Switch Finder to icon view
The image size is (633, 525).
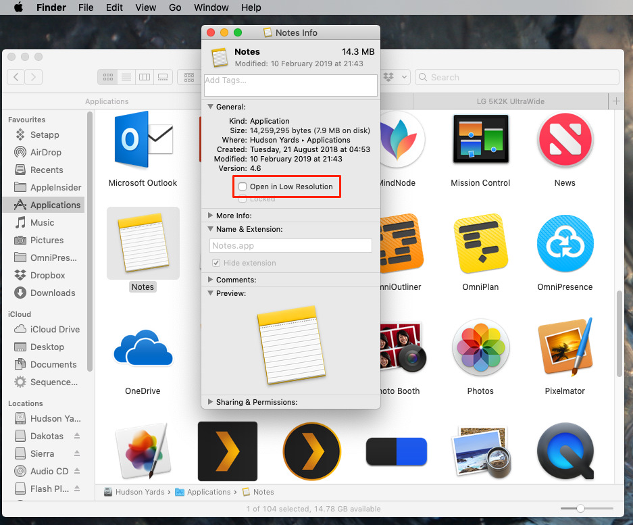click(x=108, y=77)
